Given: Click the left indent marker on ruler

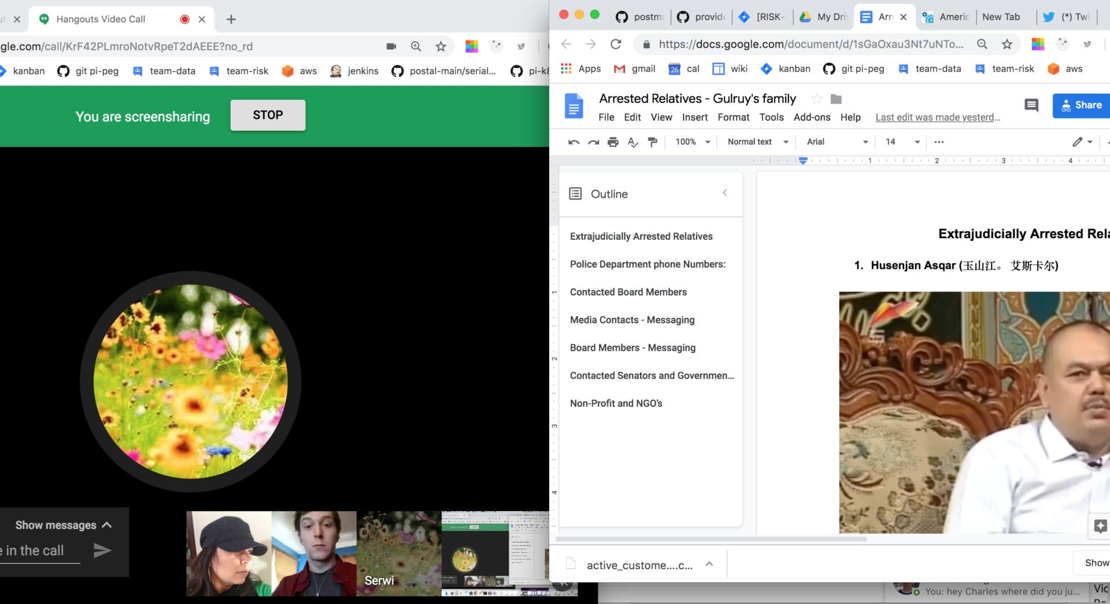Looking at the screenshot, I should [x=803, y=161].
